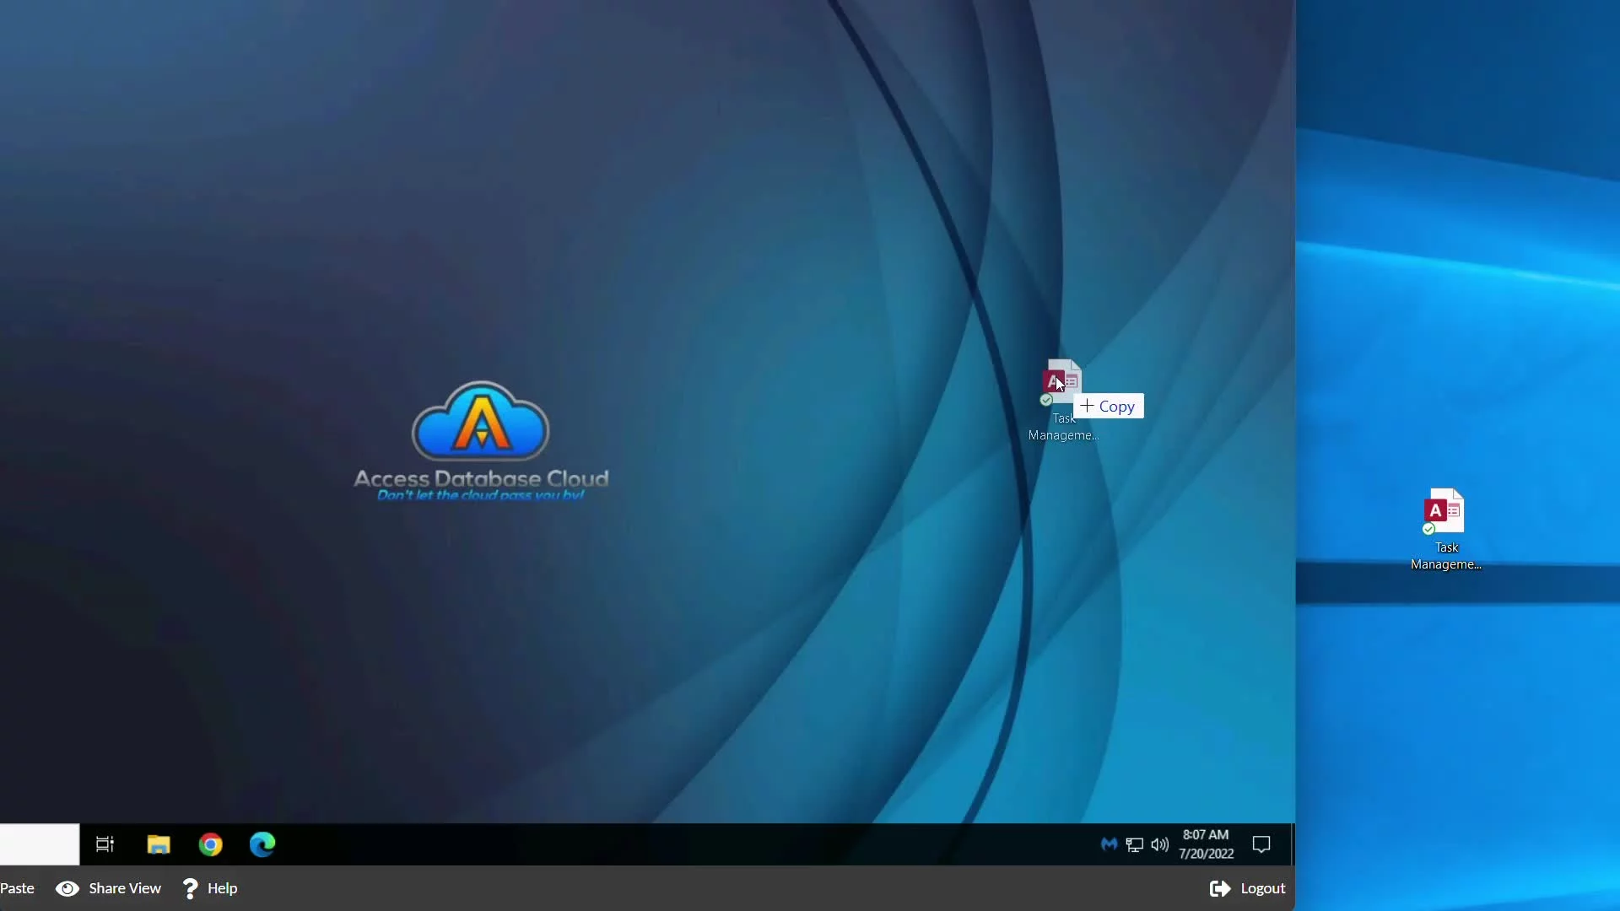Click the Access Database Cloud logo
Image resolution: width=1620 pixels, height=911 pixels.
coord(480,440)
